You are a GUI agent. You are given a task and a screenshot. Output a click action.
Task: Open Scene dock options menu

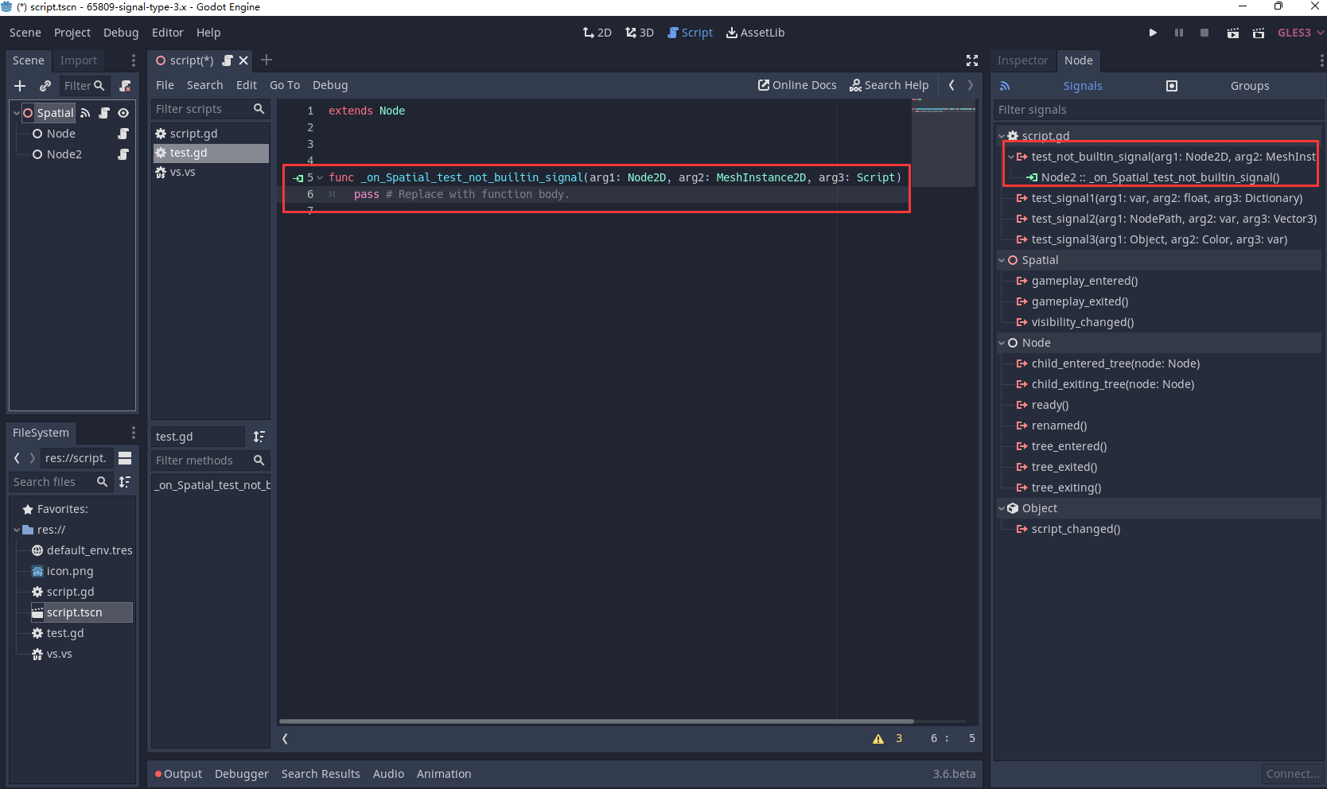(133, 60)
